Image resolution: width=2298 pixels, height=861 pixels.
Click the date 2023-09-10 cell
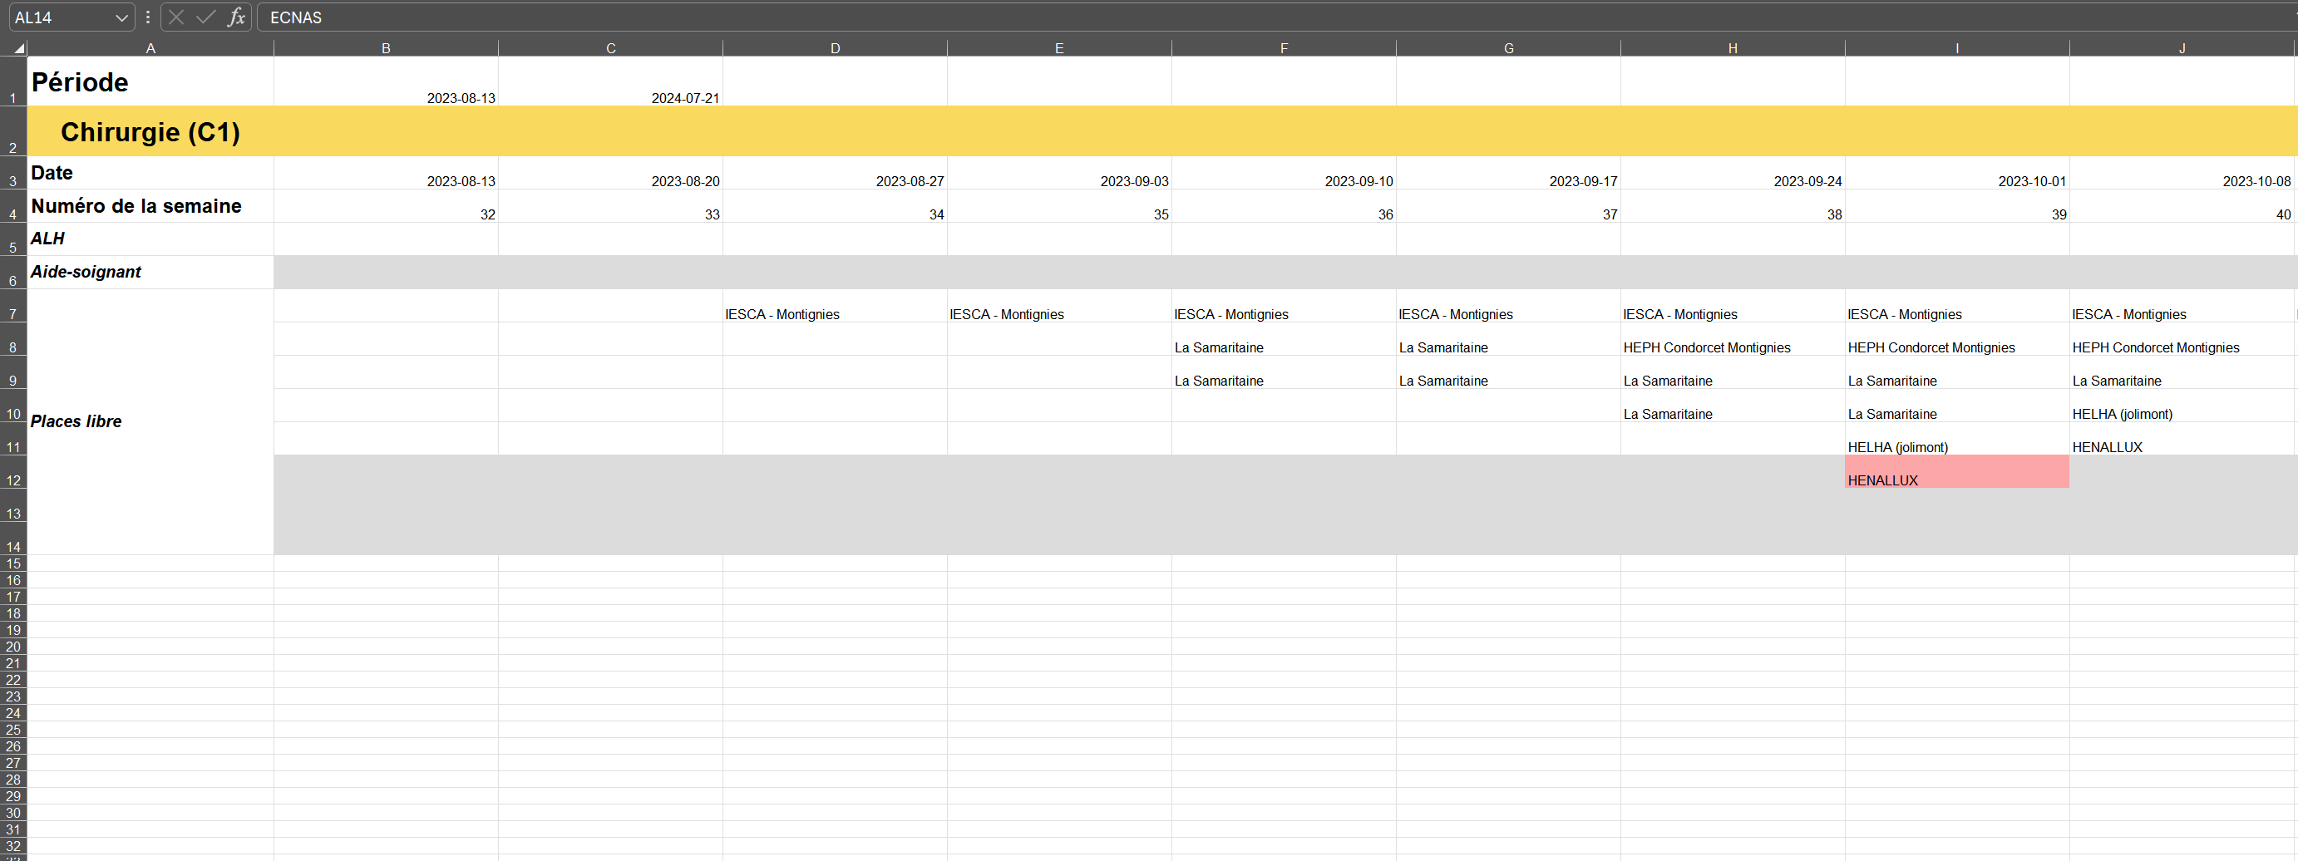click(1284, 173)
